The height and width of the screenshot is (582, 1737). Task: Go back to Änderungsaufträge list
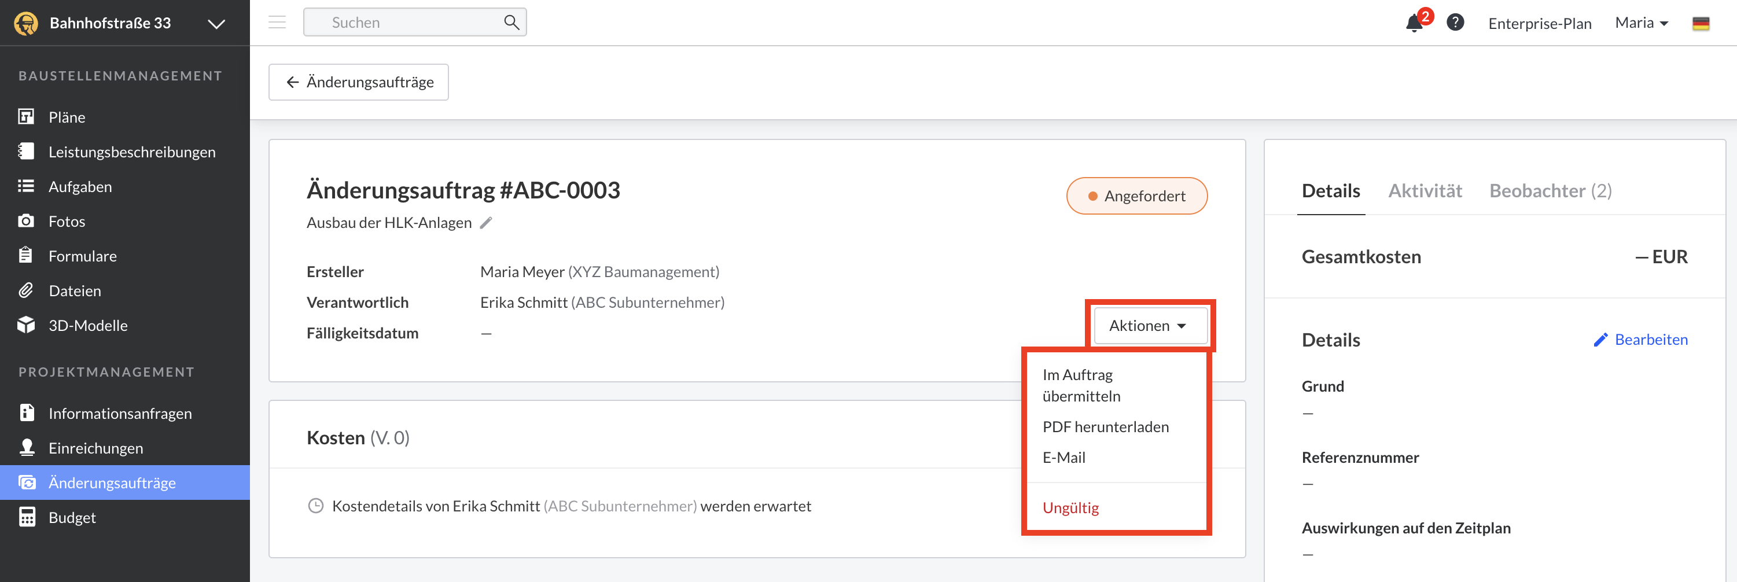[359, 82]
